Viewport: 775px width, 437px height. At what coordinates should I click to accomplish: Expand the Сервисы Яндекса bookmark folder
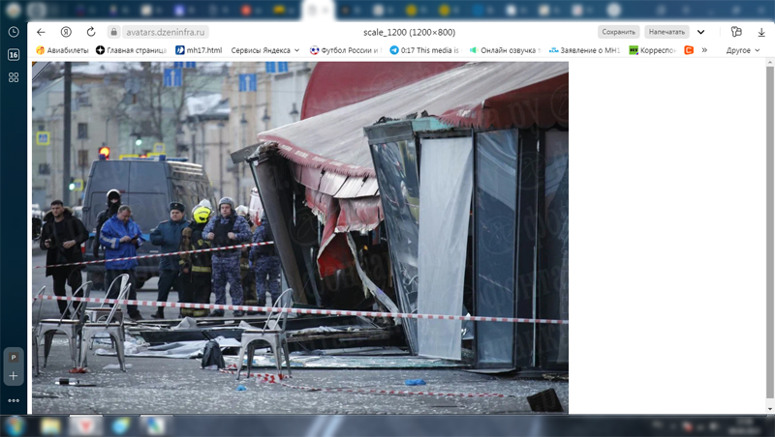[264, 50]
